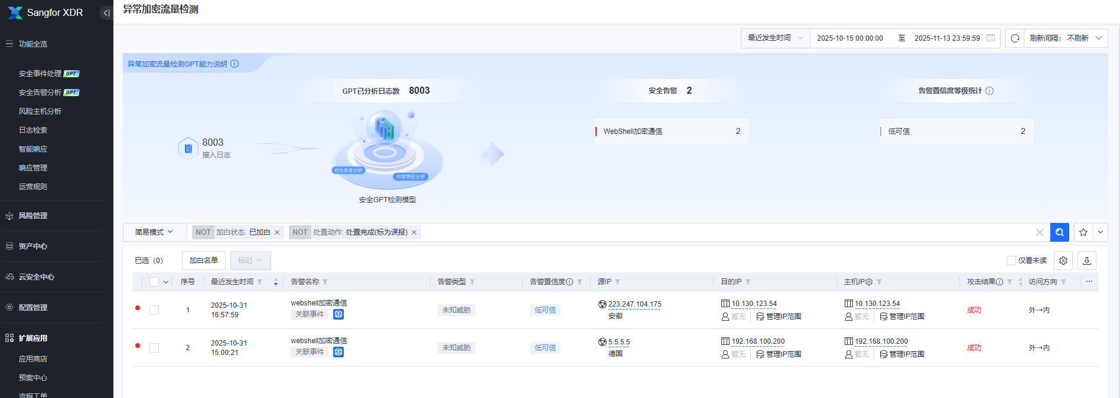Select checkbox for alert row 2
Screen dimensions: 1120x398
click(154, 348)
